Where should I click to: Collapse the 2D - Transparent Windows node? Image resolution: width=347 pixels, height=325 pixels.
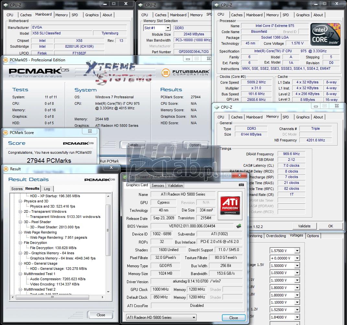pyautogui.click(x=20, y=211)
